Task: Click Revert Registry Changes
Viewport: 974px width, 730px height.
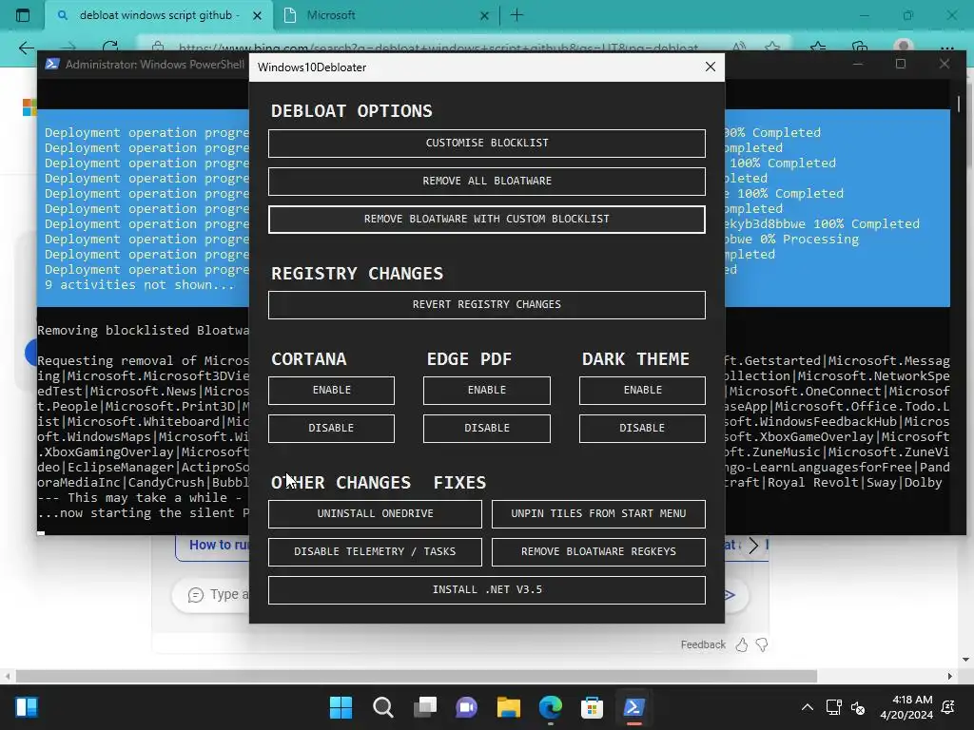Action: point(486,304)
